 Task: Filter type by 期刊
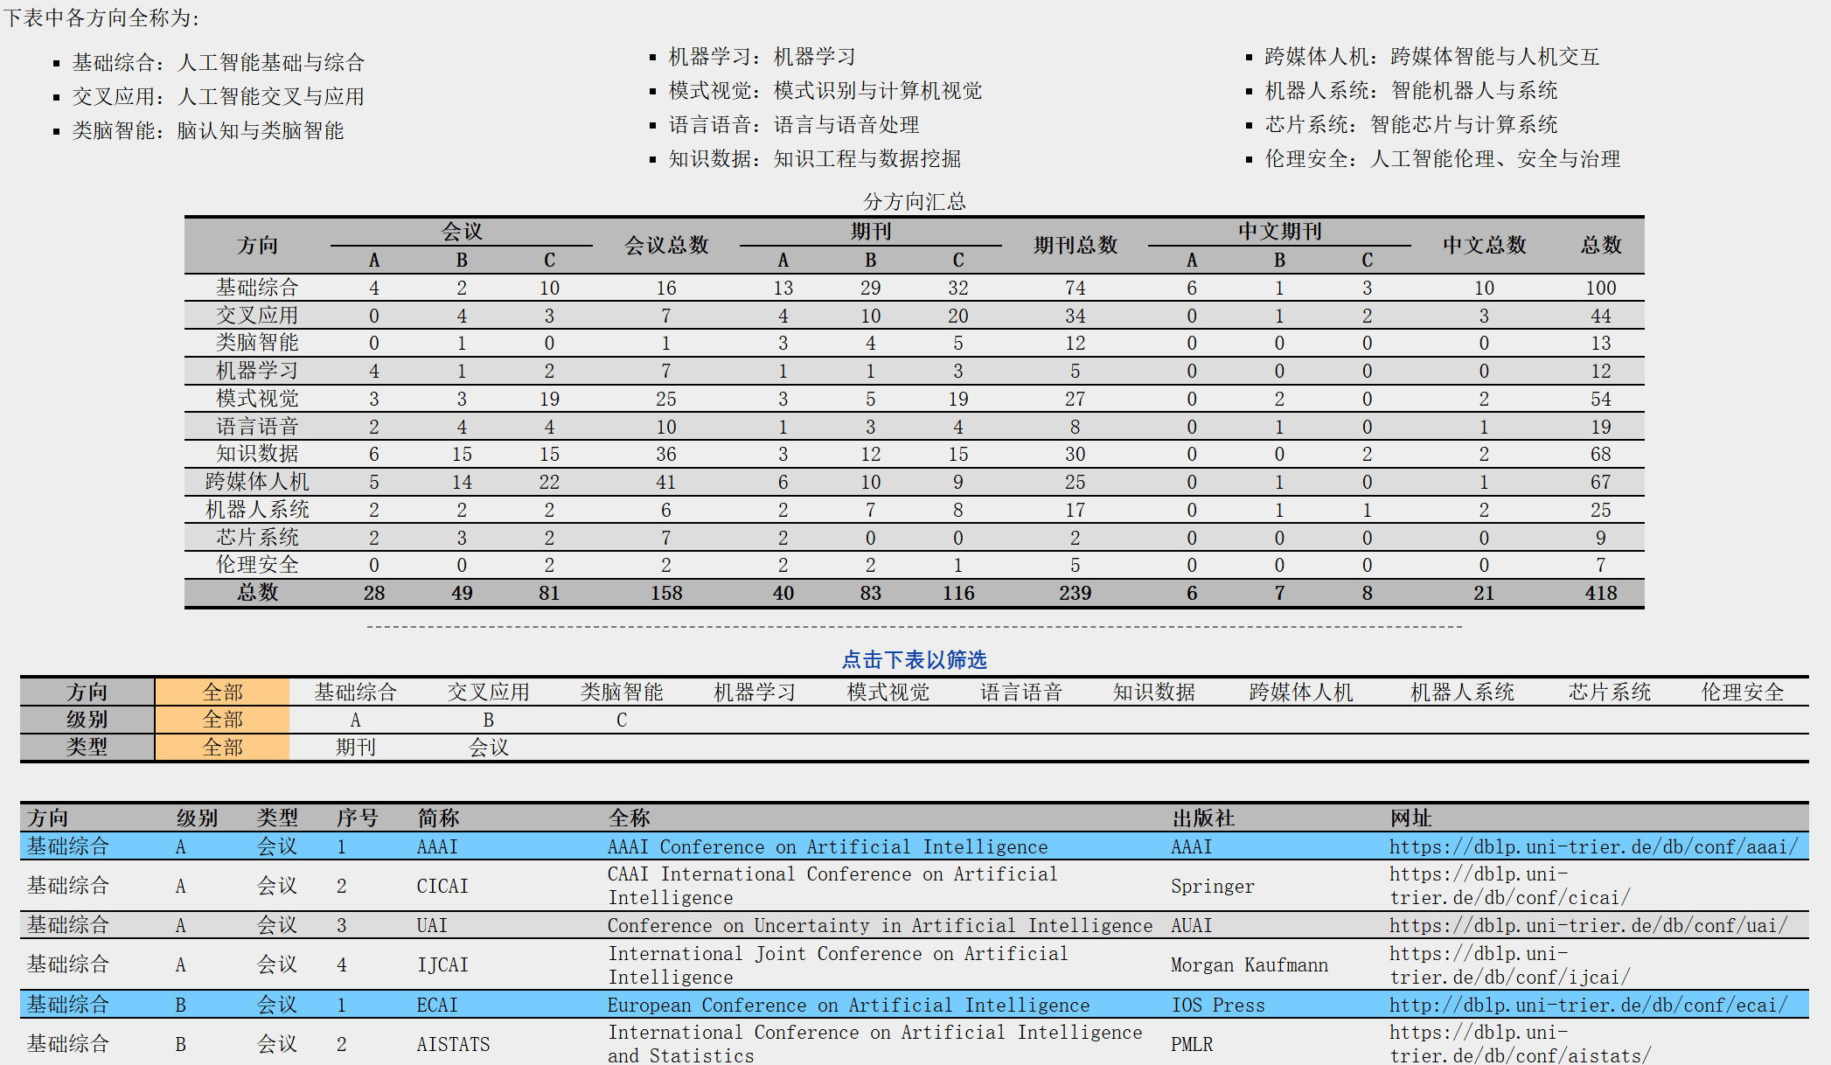click(355, 748)
